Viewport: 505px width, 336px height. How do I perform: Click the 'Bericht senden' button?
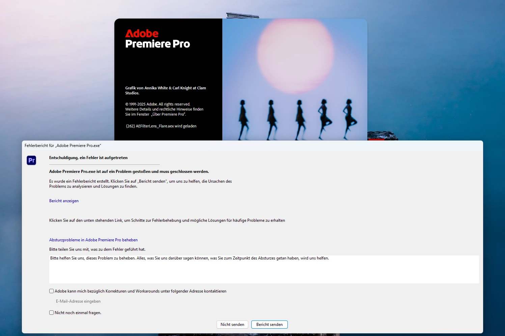270,325
